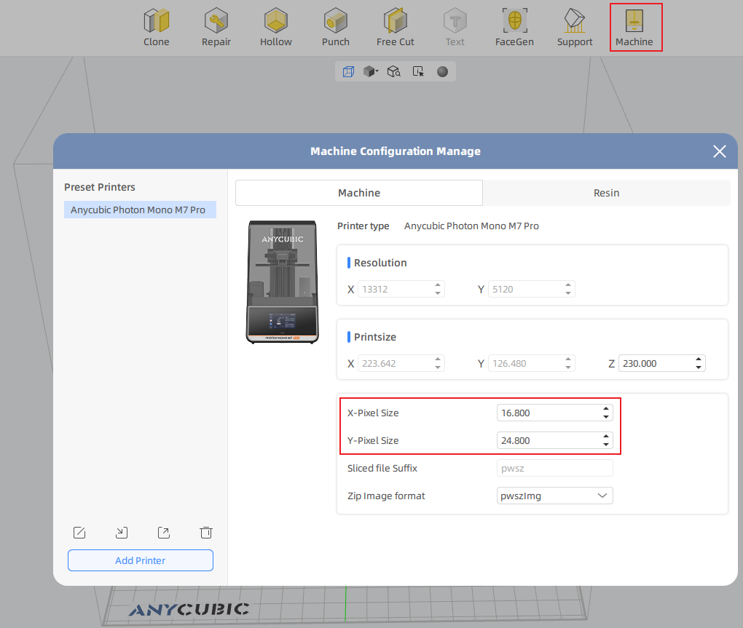Click the Printsize section heading
This screenshot has width=743, height=628.
tap(375, 337)
